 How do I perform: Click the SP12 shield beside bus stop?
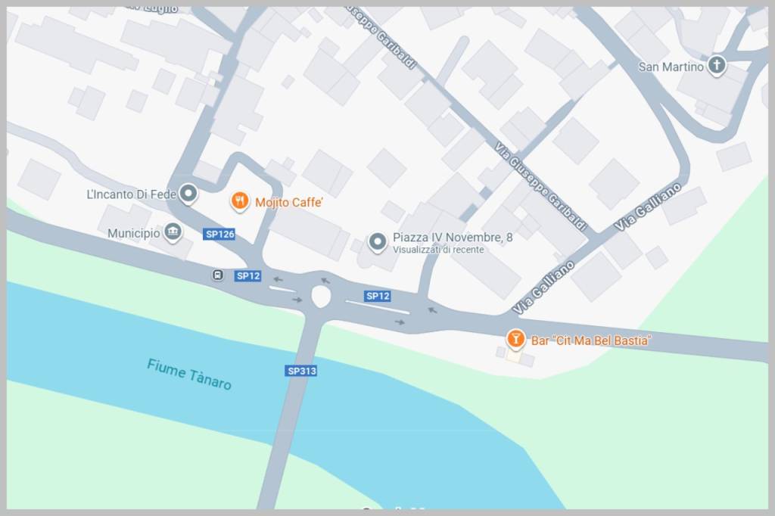pyautogui.click(x=247, y=276)
